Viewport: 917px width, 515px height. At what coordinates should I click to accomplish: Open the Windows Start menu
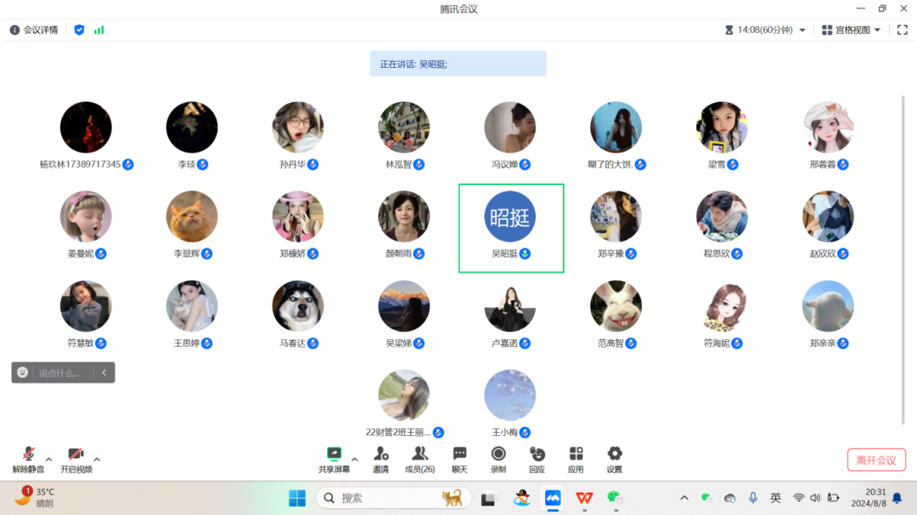click(x=296, y=498)
